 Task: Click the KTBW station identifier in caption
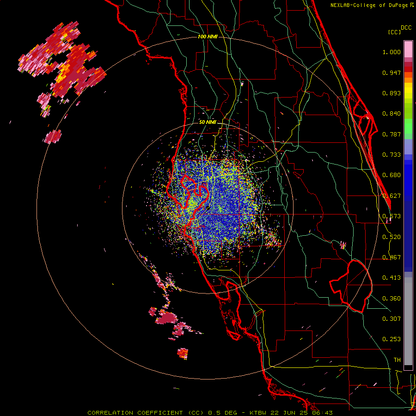pyautogui.click(x=258, y=413)
